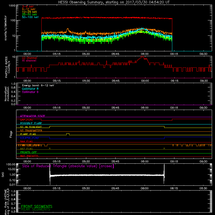Click the 05:30 tick under particle rates panel

pyautogui.click(x=86, y=81)
